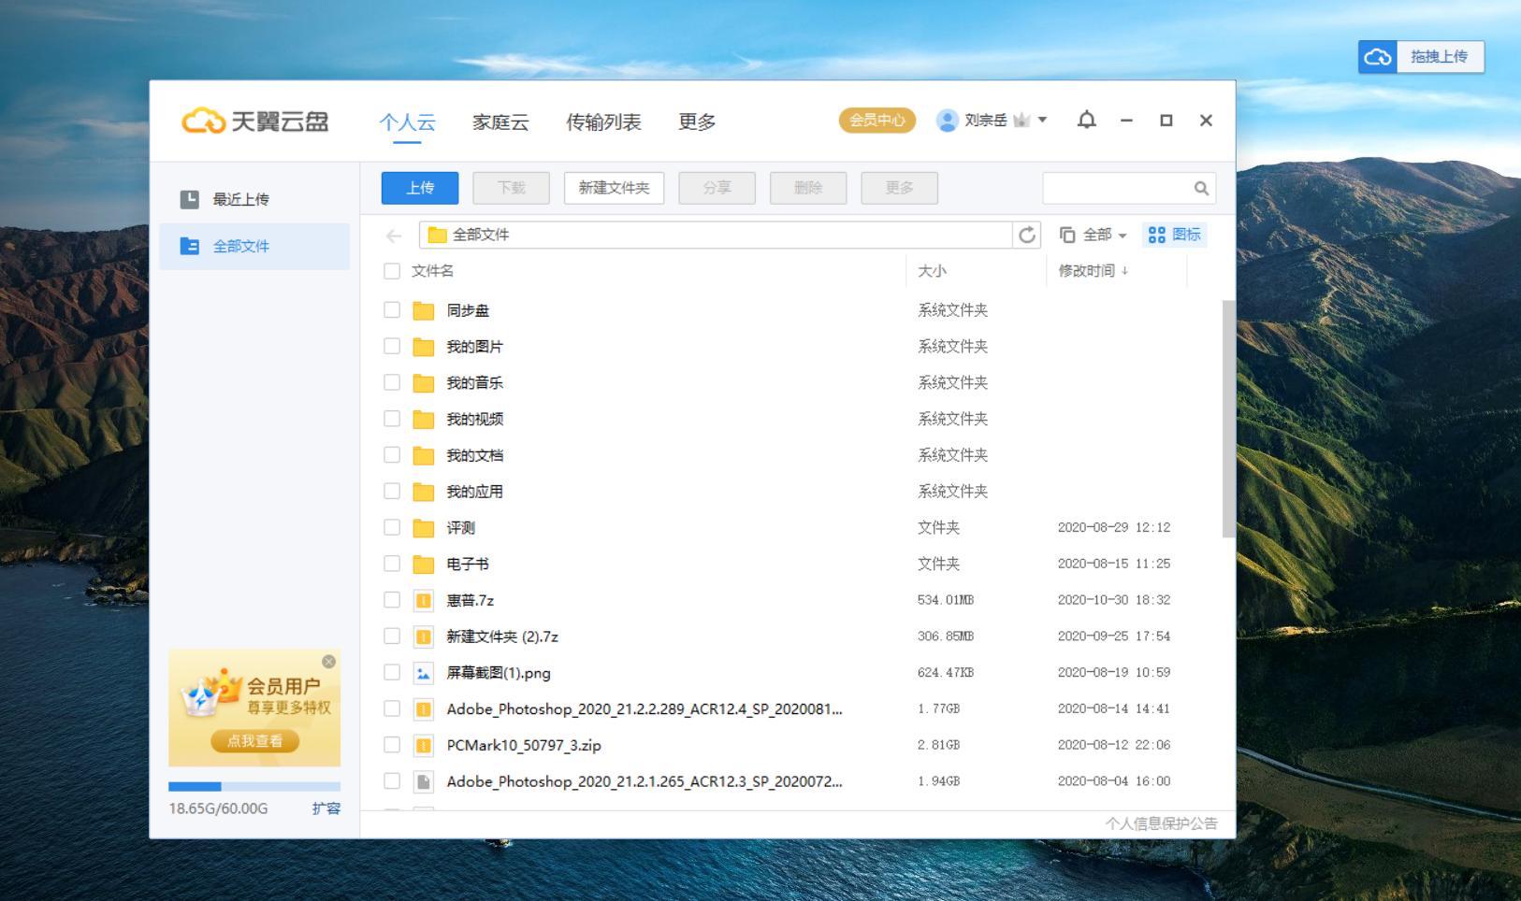Switch to the 家庭云 tab
Image resolution: width=1521 pixels, height=901 pixels.
click(x=500, y=122)
